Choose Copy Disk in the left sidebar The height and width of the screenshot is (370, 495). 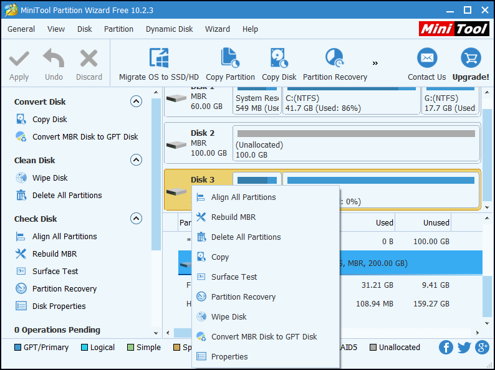coord(41,119)
